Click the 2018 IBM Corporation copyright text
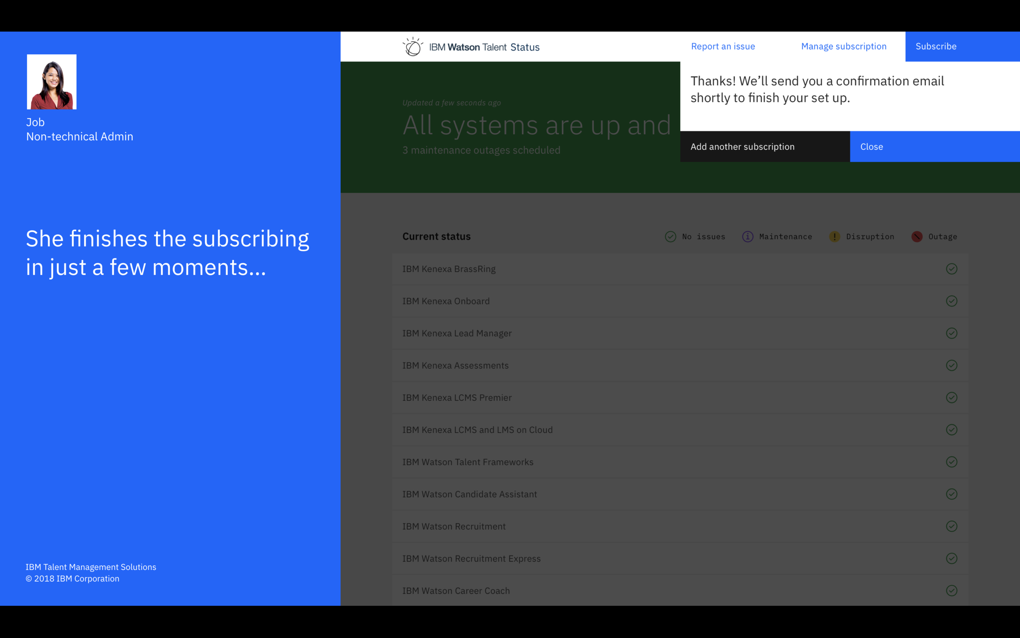This screenshot has width=1020, height=638. click(72, 578)
